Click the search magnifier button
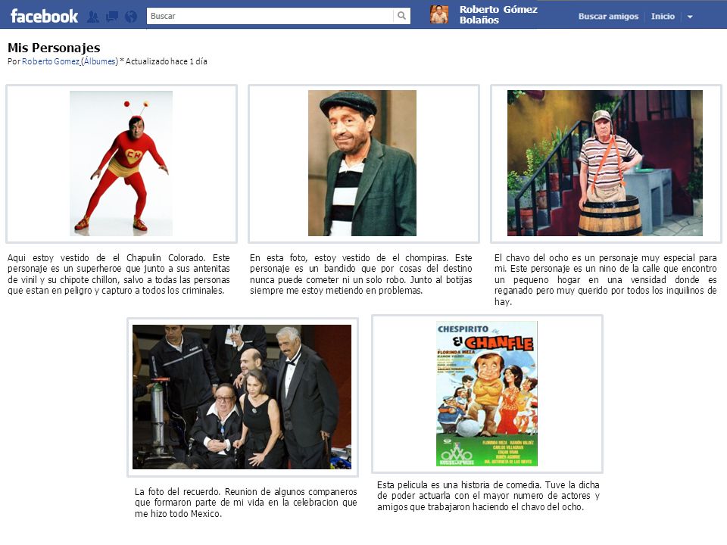Viewport: 727px width, 545px height. tap(401, 16)
